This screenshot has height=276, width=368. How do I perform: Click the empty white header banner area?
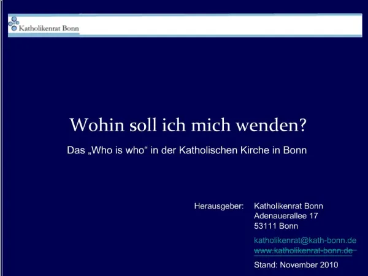click(x=221, y=25)
